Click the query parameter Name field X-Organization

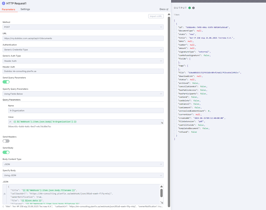point(86,111)
